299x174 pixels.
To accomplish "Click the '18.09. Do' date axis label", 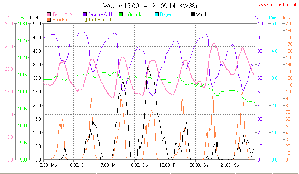I will click(x=138, y=165).
